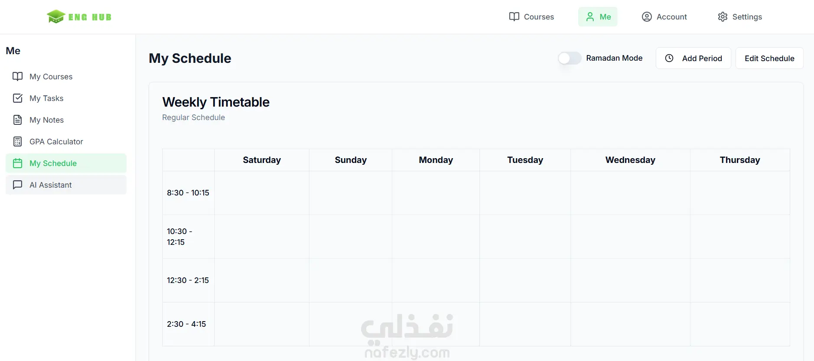Select the Me tab in top navigation
The height and width of the screenshot is (361, 814).
tap(598, 16)
